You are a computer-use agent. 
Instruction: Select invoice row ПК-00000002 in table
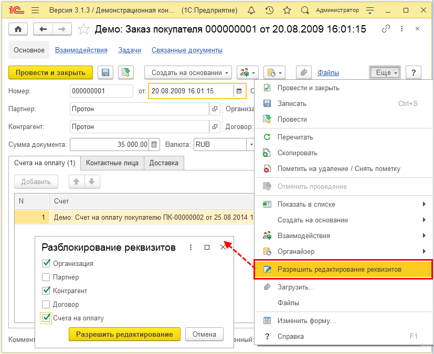pos(134,217)
